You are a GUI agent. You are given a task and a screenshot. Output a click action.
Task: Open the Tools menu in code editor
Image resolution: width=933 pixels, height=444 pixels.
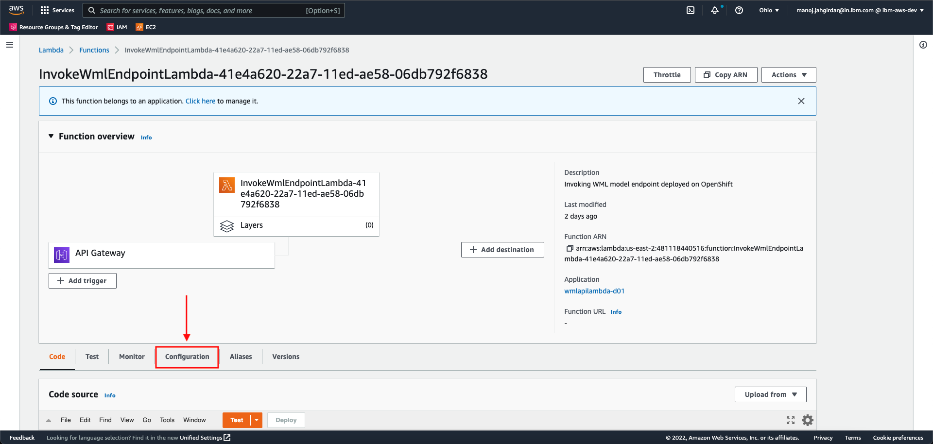coord(167,420)
